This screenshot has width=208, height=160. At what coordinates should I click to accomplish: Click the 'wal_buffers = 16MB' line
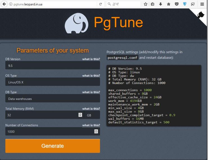tap(126, 119)
